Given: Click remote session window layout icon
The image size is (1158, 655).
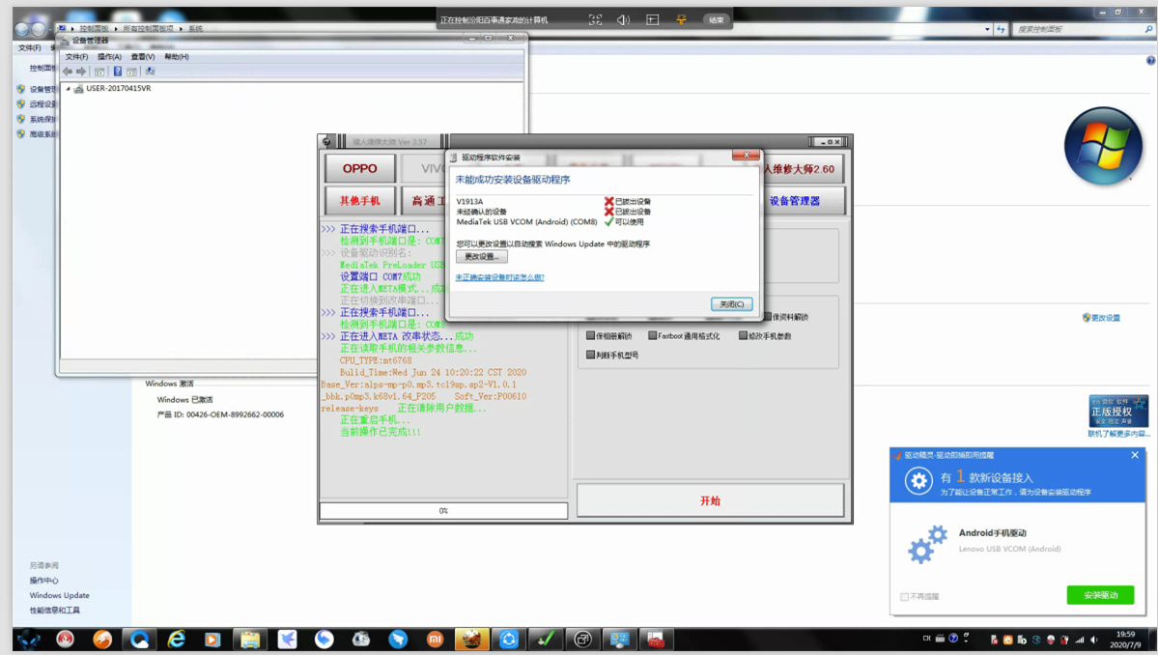Looking at the screenshot, I should click(x=652, y=20).
